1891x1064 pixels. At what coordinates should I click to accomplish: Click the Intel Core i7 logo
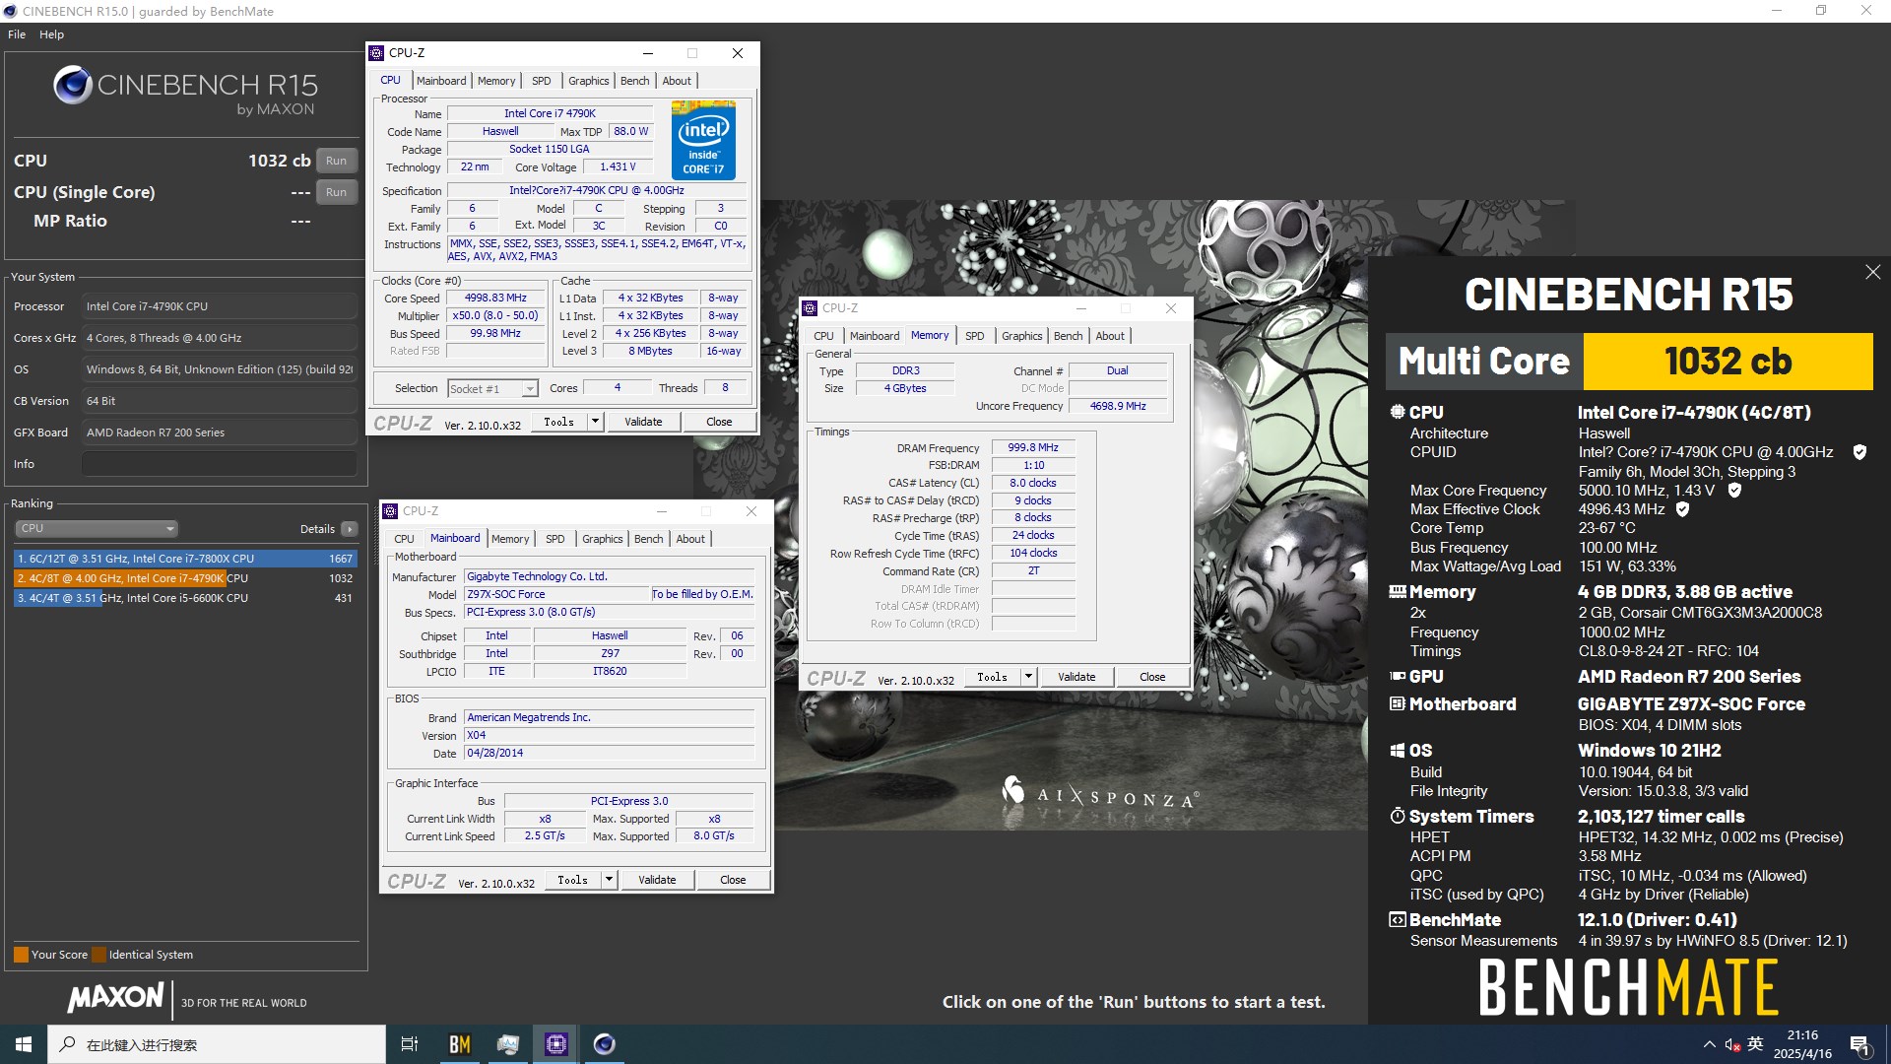[x=703, y=139]
